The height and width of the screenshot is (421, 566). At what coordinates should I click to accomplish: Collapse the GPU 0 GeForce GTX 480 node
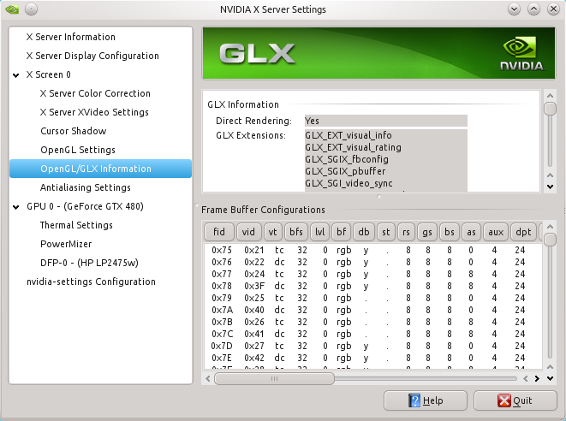coord(16,207)
